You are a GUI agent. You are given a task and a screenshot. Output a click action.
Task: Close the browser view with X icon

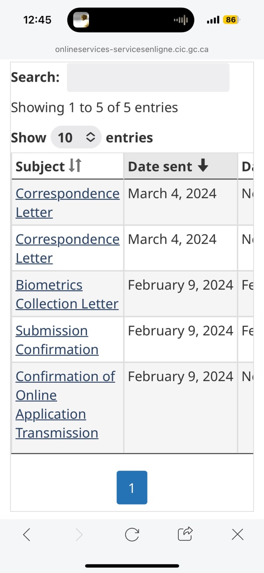(237, 534)
